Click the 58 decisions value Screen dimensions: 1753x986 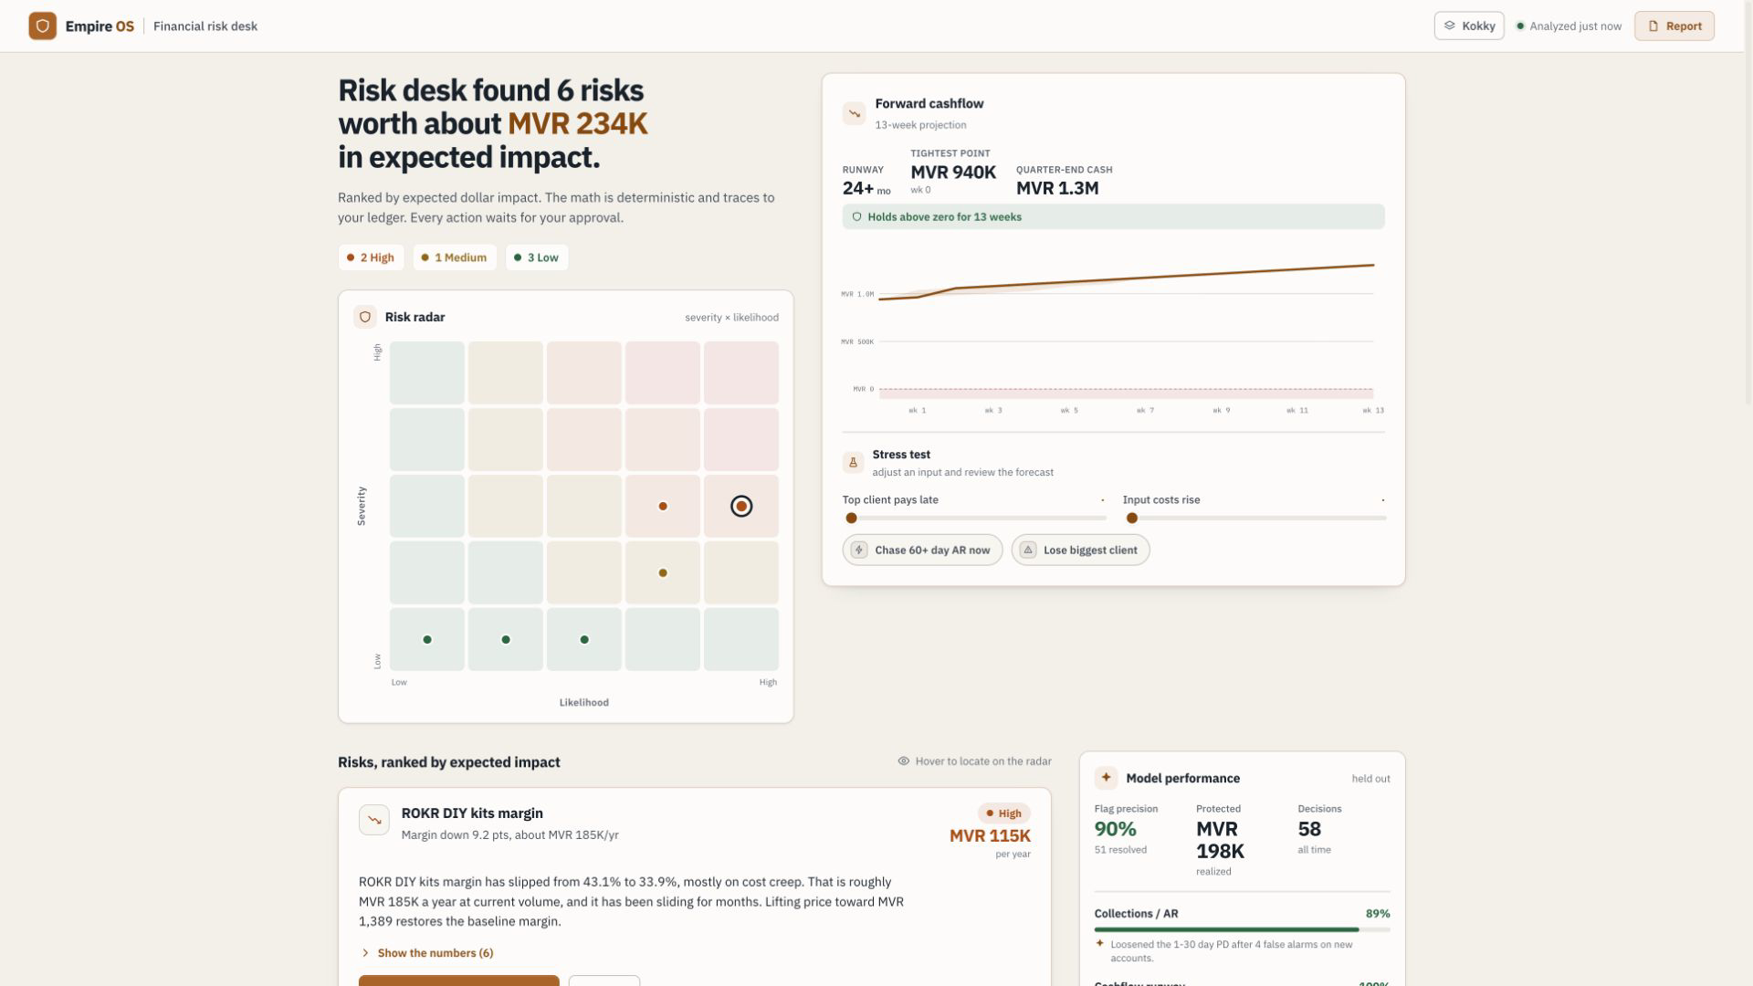pyautogui.click(x=1309, y=829)
